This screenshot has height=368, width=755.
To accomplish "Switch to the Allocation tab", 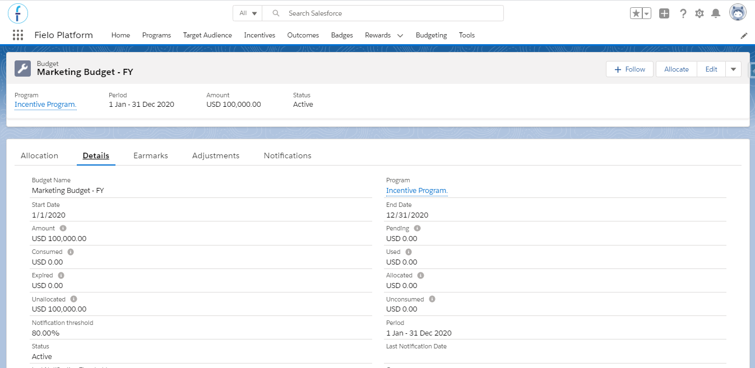I will click(39, 156).
